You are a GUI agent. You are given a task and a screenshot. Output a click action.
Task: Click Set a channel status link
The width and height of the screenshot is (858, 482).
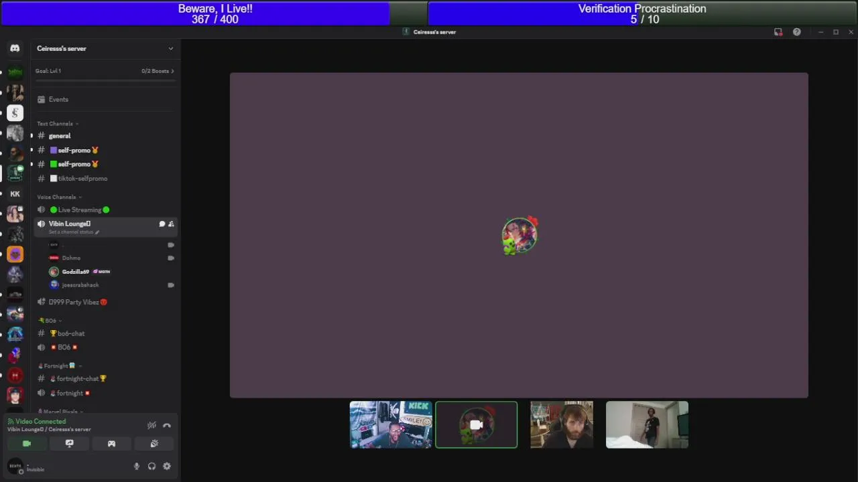(70, 232)
